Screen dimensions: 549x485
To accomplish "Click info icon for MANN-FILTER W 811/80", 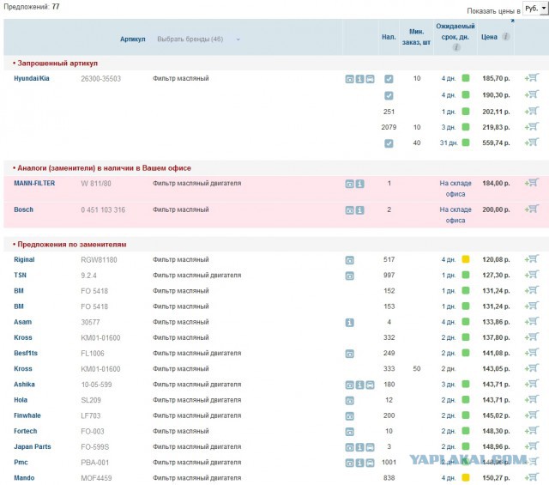I will [360, 184].
